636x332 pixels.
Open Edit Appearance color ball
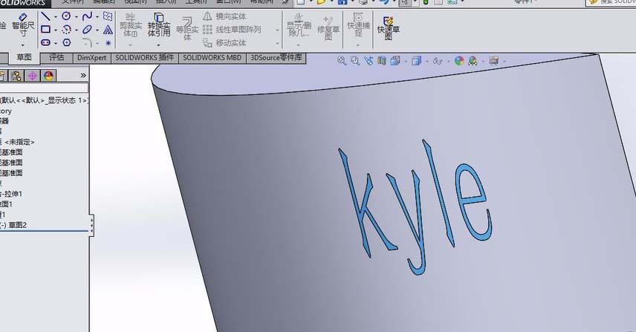459,61
